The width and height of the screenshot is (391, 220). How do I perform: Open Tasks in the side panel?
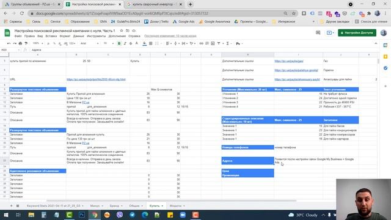tap(386, 68)
